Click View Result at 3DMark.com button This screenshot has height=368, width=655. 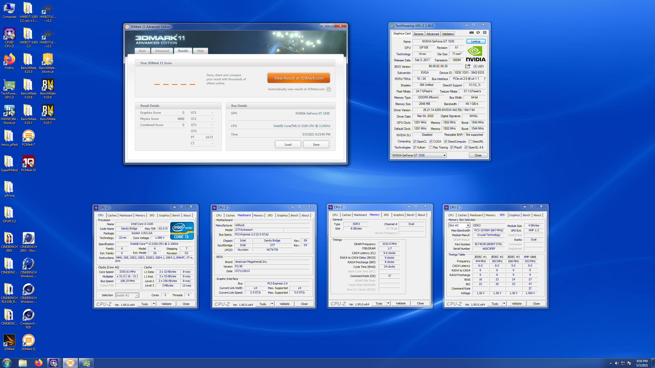coord(299,78)
